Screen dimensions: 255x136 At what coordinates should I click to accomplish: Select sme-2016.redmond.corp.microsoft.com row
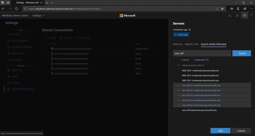pos(212,110)
